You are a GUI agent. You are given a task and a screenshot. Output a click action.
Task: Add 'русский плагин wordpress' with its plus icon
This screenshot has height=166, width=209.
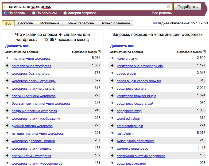(x=7, y=125)
